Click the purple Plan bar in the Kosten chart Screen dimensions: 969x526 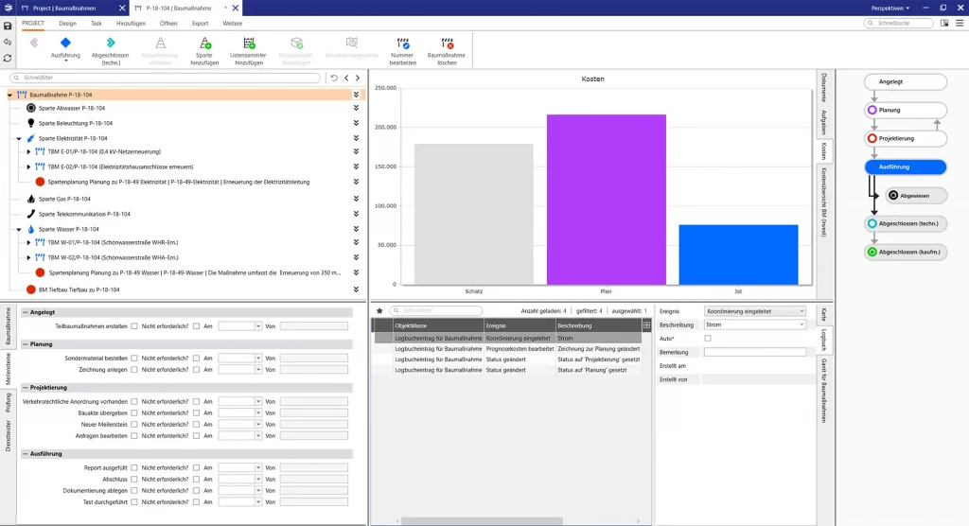coord(606,199)
